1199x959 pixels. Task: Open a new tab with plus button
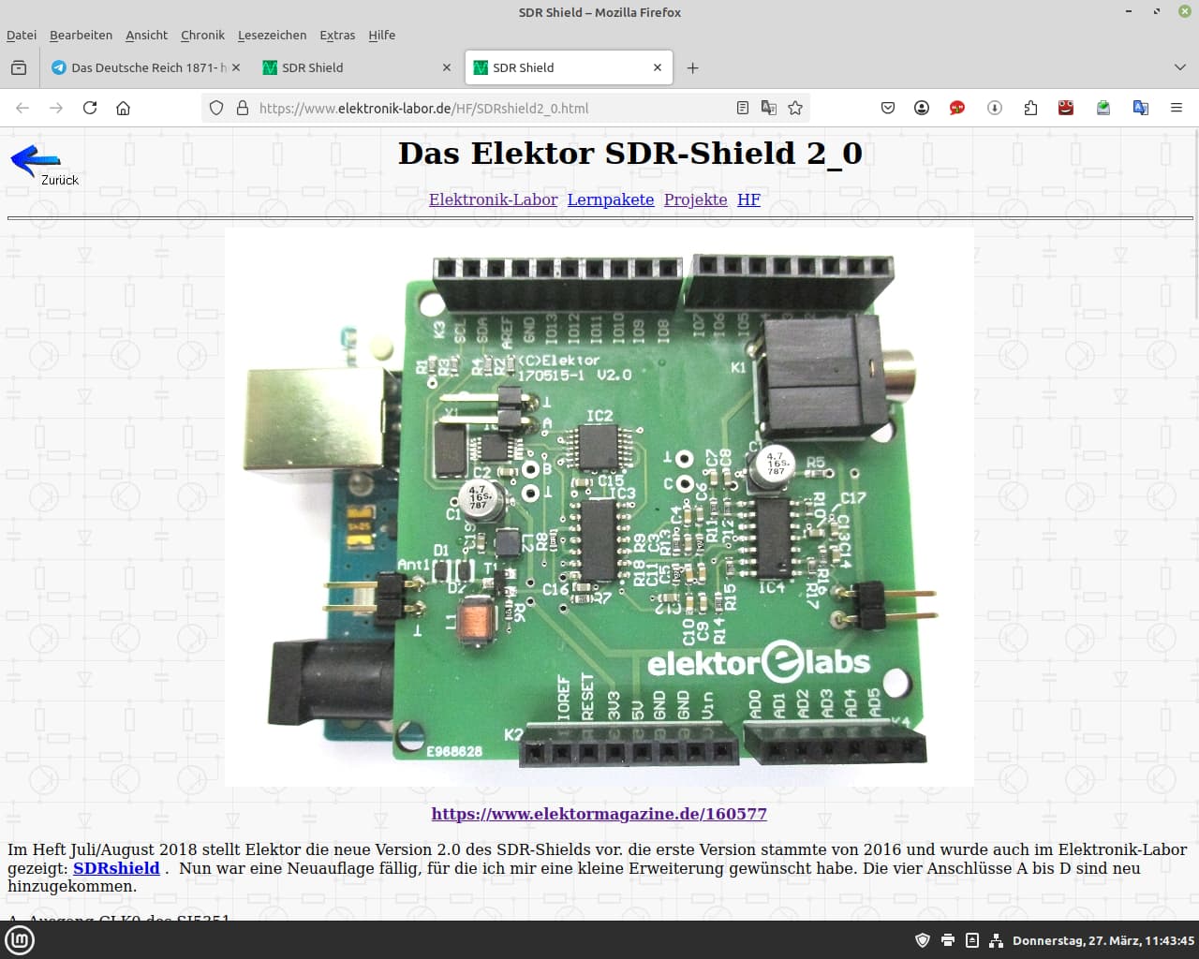point(693,67)
